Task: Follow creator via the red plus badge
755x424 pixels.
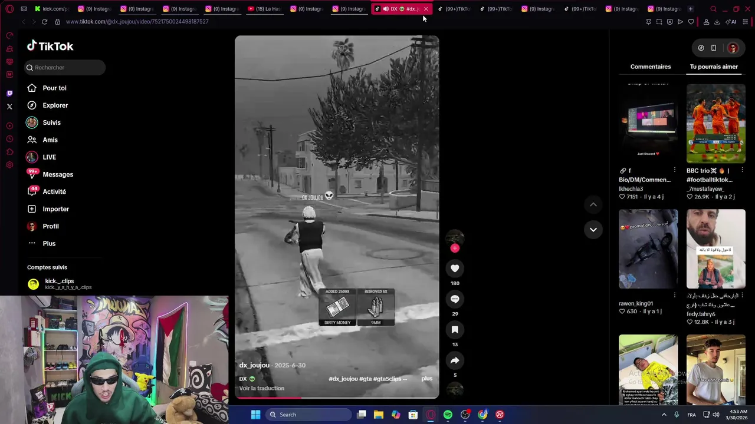Action: [x=455, y=249]
